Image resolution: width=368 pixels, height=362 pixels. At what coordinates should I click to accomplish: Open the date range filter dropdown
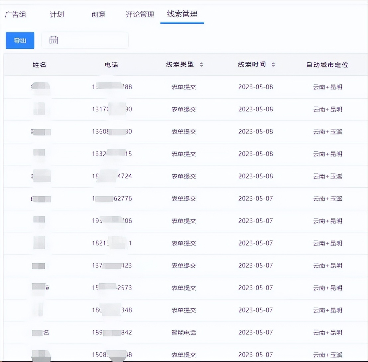85,40
